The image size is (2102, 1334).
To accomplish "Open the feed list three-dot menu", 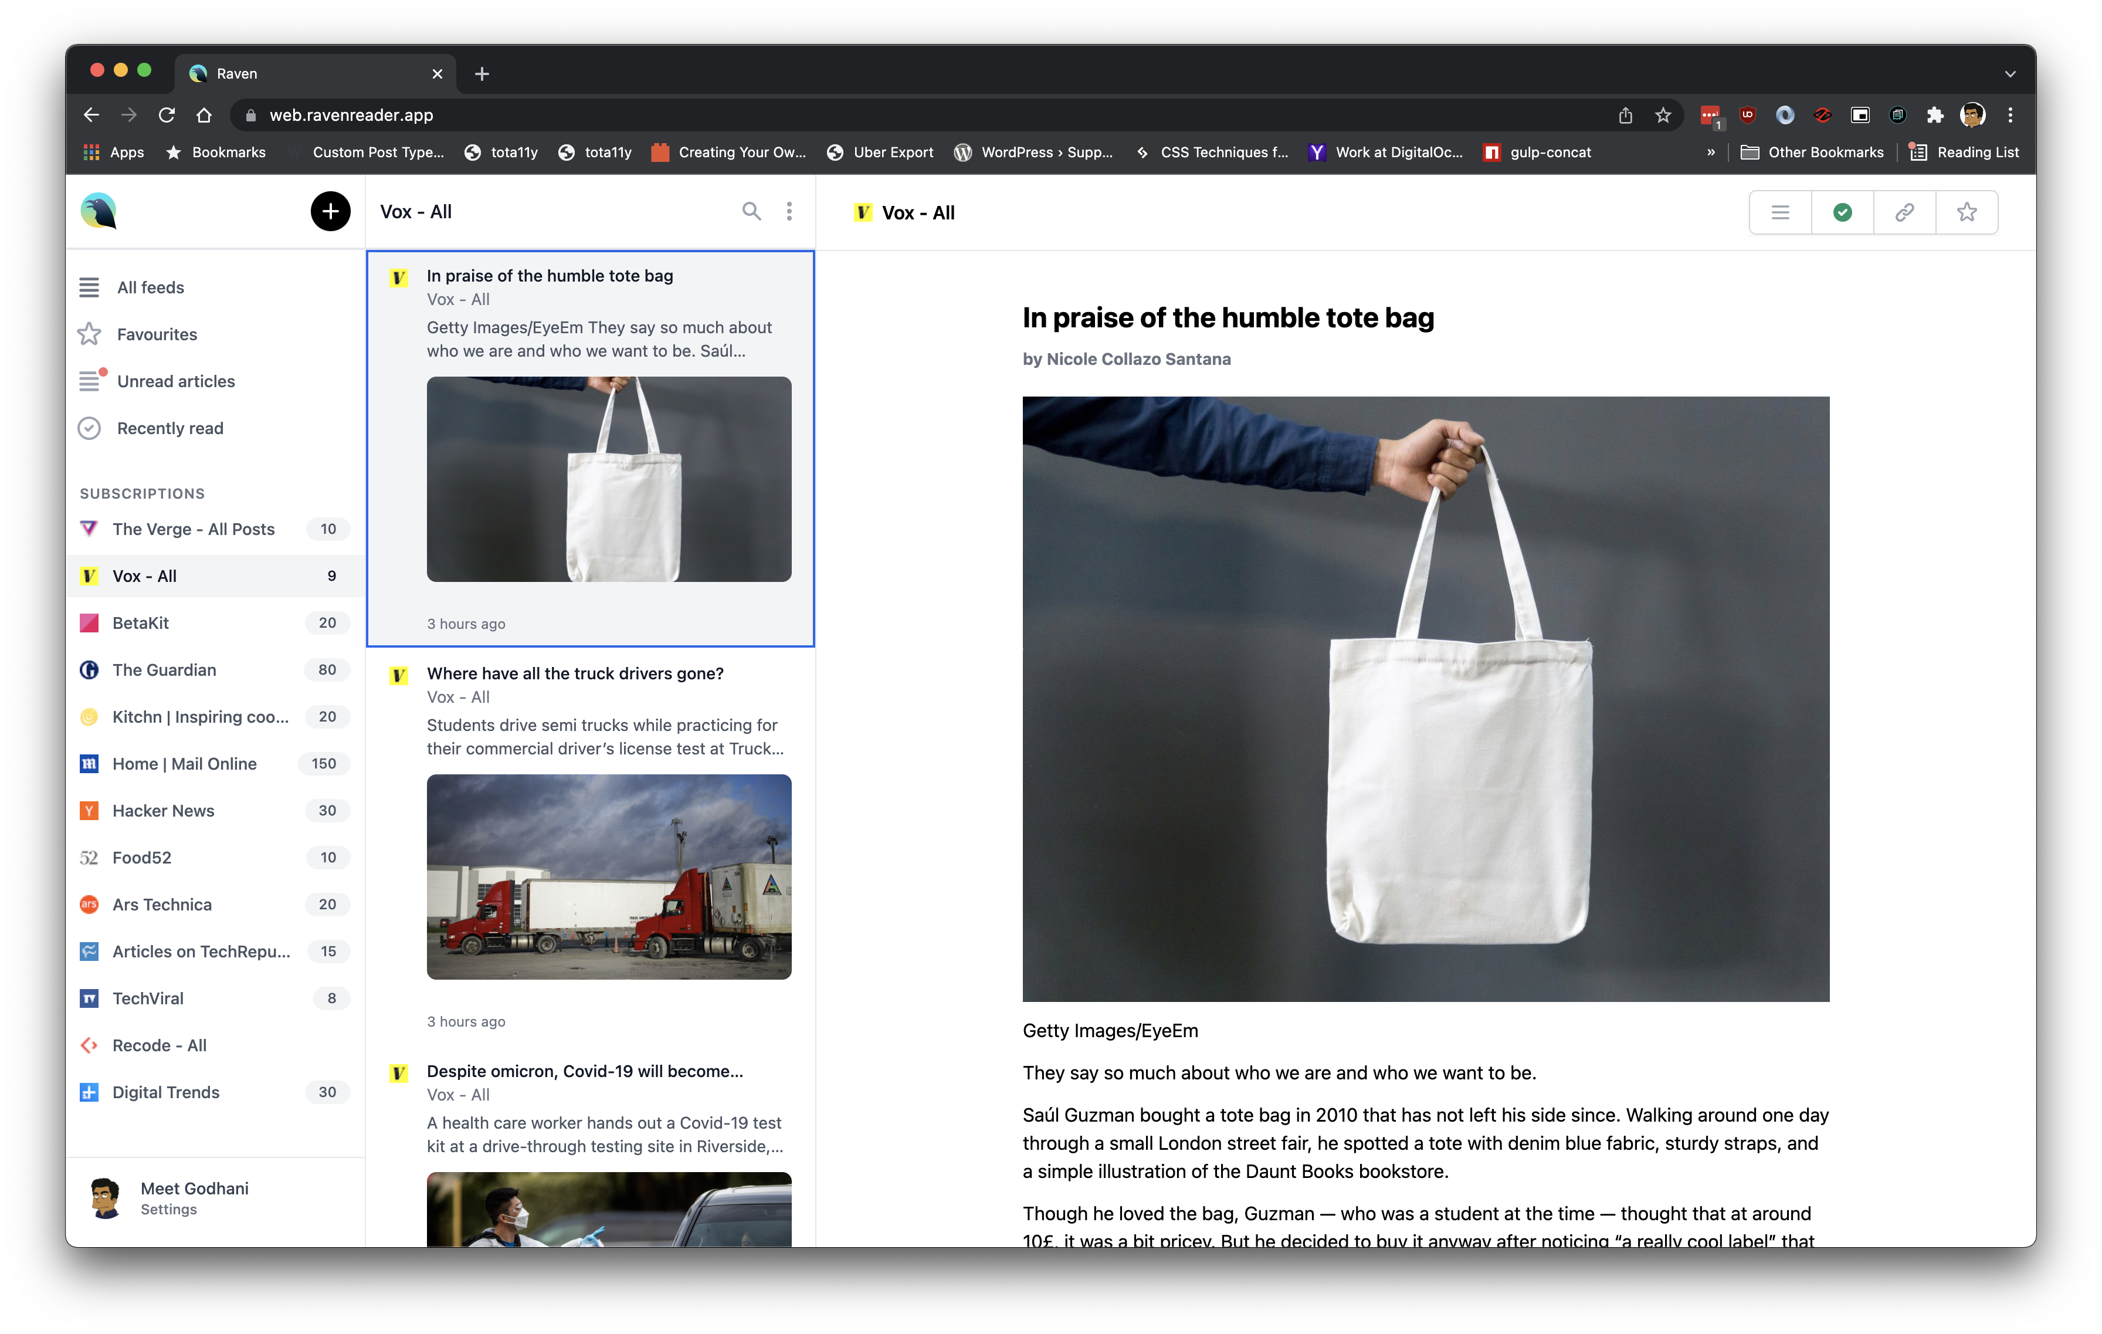I will [x=789, y=211].
